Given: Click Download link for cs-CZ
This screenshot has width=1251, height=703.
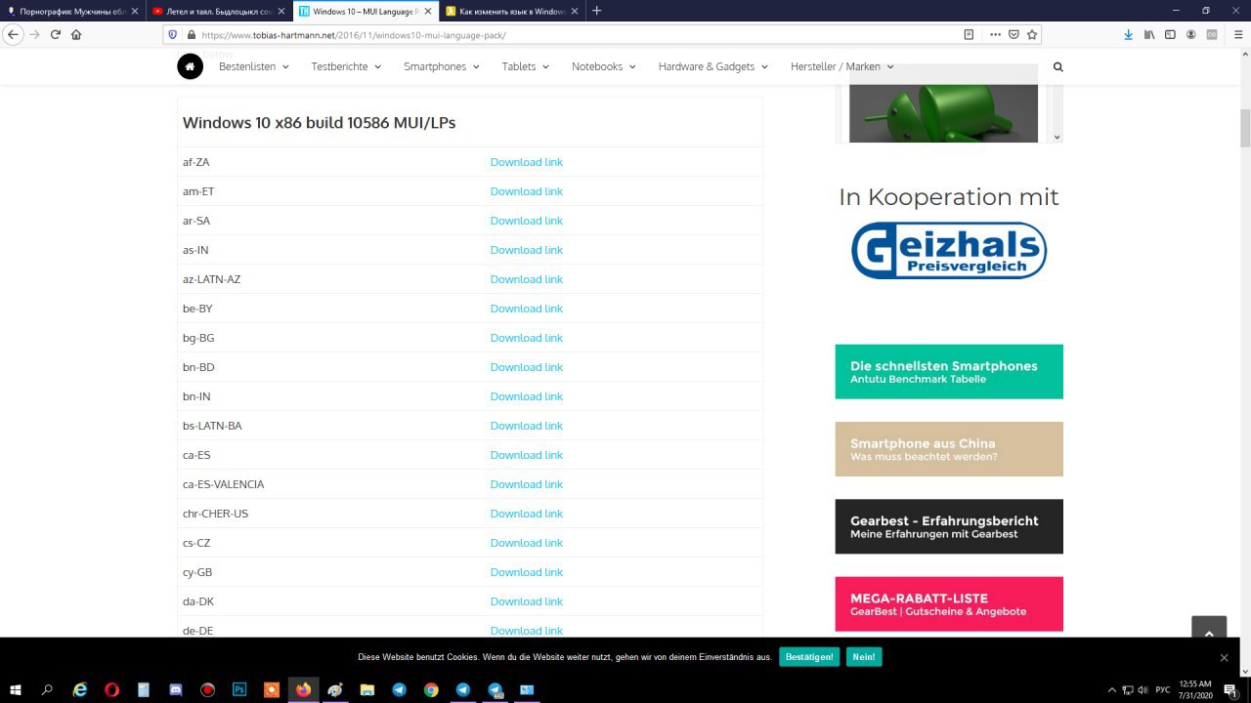Looking at the screenshot, I should [x=526, y=543].
